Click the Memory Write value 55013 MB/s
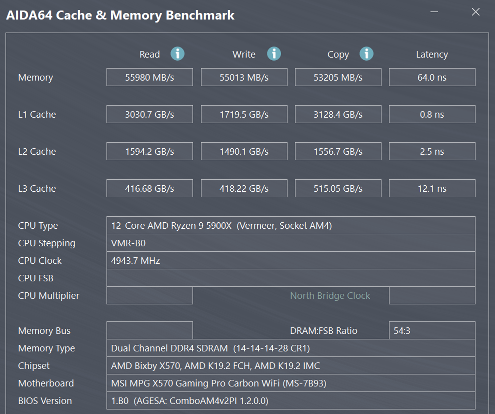The image size is (495, 414). (244, 78)
